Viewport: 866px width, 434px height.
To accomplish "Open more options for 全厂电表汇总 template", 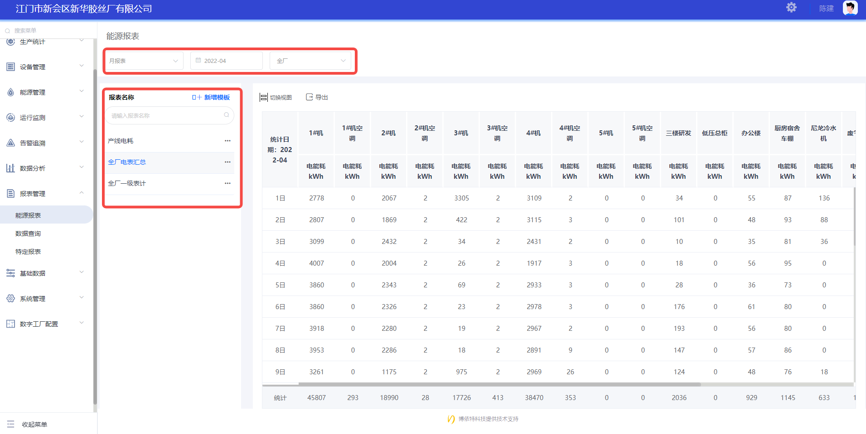I will (x=227, y=162).
